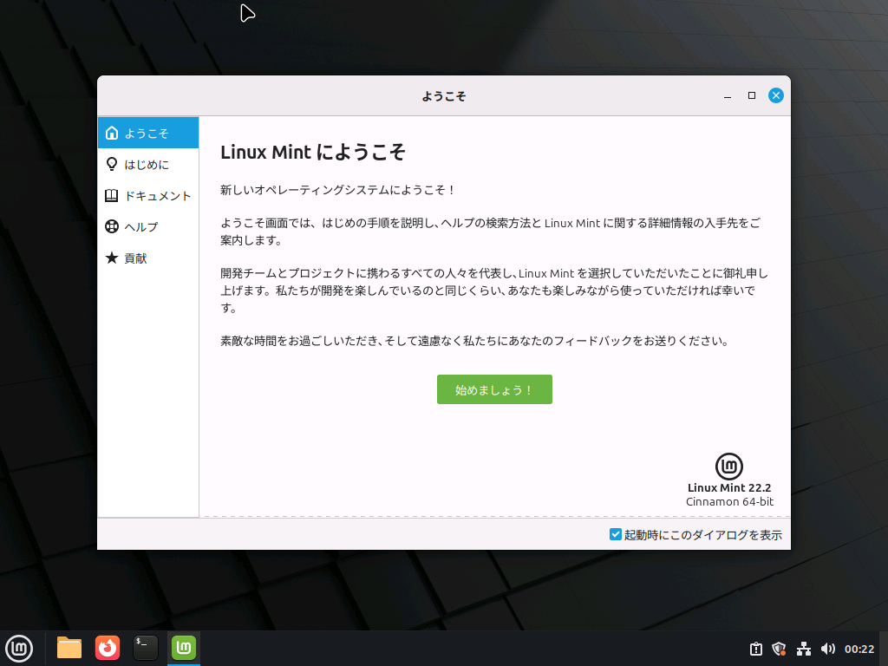Open the file manager from the taskbar

tap(69, 648)
